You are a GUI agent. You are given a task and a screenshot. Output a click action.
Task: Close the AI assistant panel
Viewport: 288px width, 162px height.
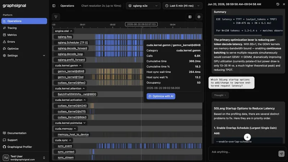tap(284, 4)
